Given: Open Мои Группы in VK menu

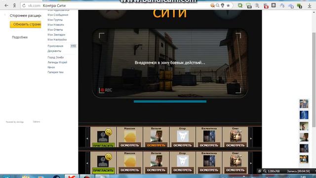Looking at the screenshot, I should pyautogui.click(x=55, y=20).
